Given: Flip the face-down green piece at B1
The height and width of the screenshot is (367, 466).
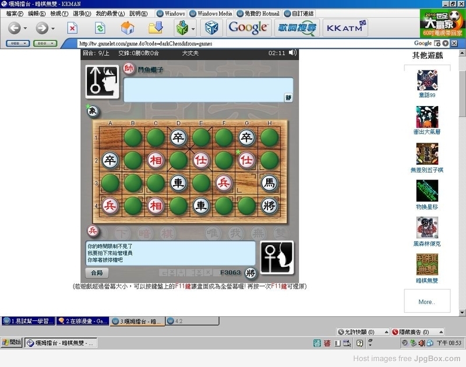Looking at the screenshot, I should (x=133, y=137).
